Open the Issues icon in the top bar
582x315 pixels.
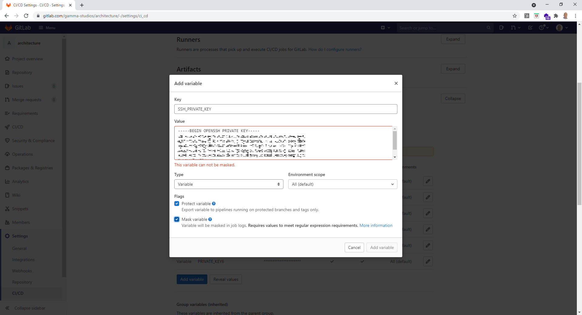coord(501,28)
